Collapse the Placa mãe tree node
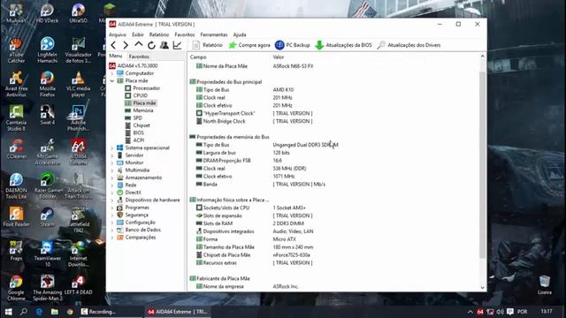The image size is (566, 318). [112, 80]
